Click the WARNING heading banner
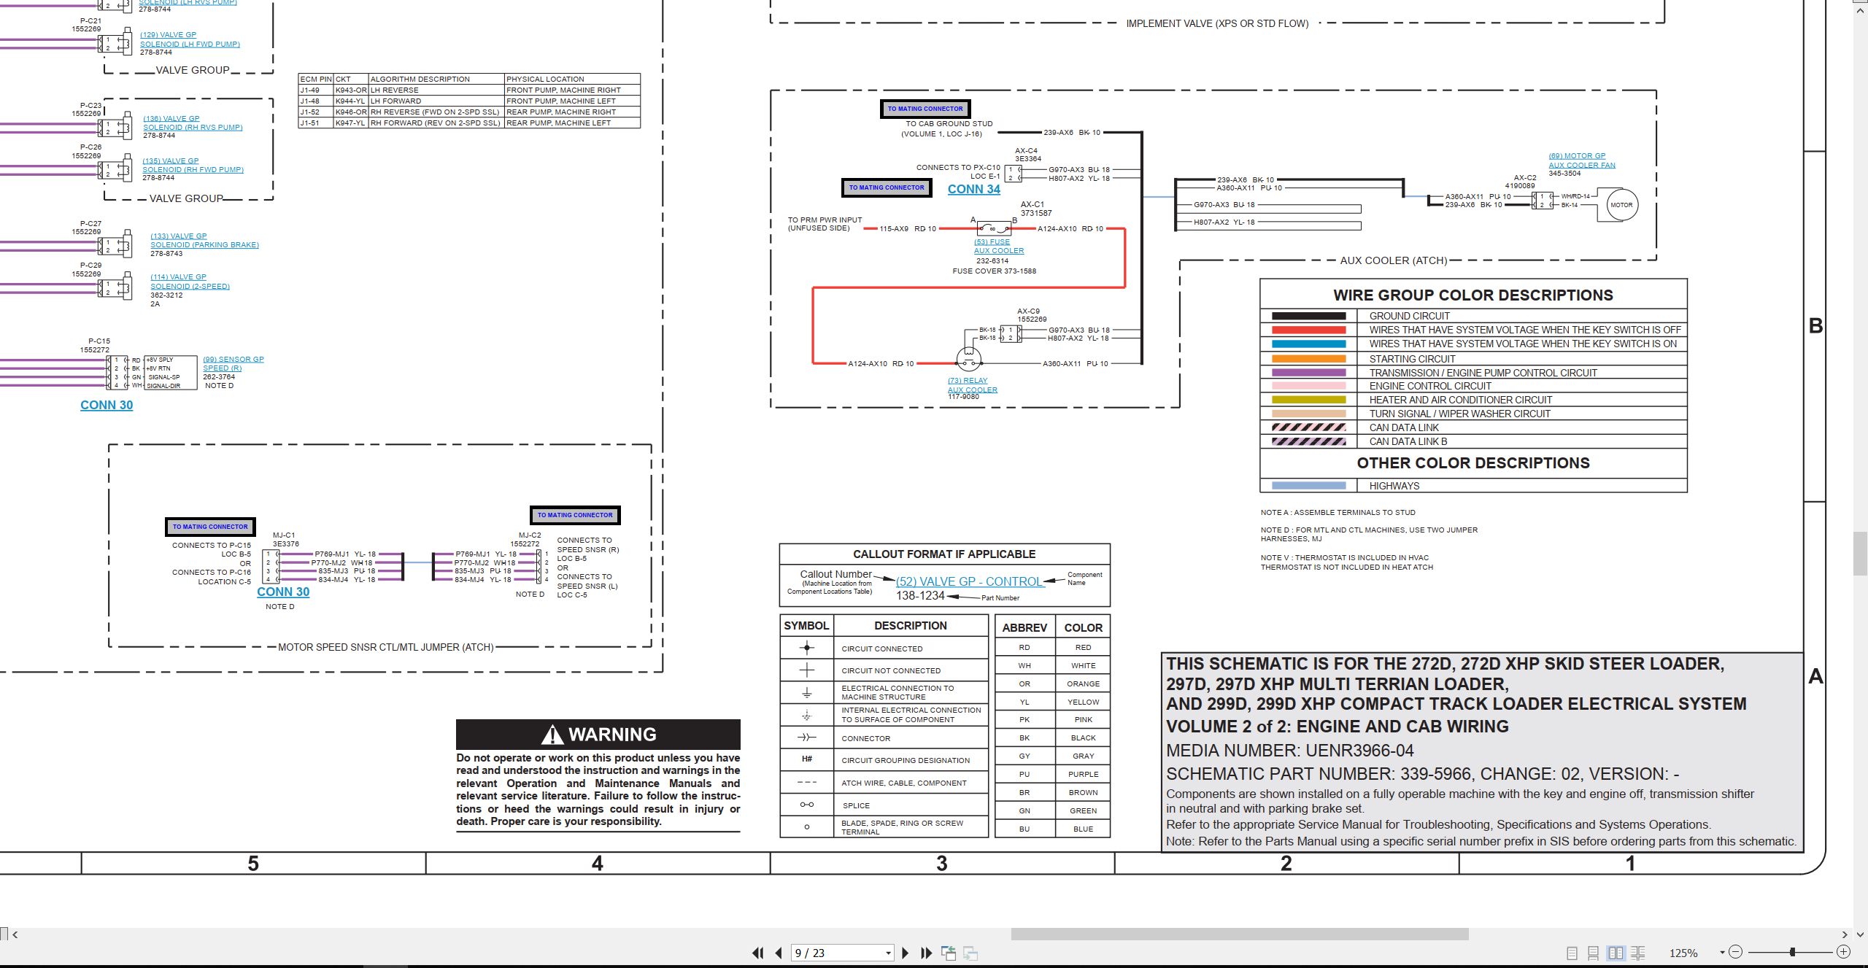The height and width of the screenshot is (968, 1868). tap(598, 735)
